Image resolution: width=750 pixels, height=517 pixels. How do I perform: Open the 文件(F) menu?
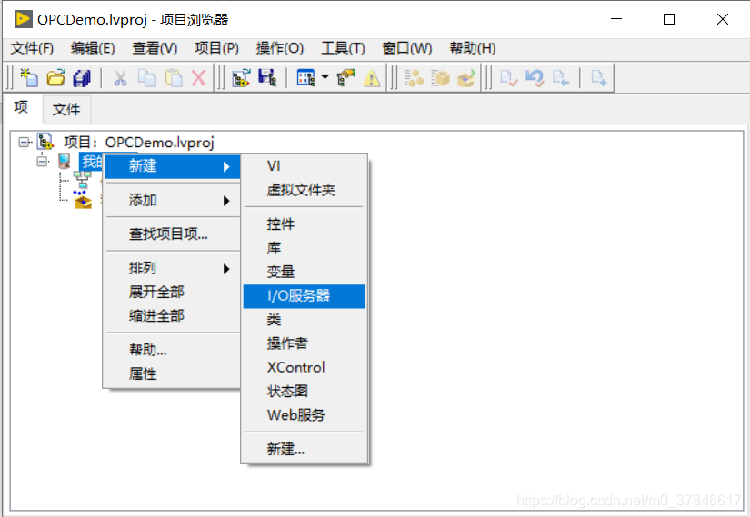coord(32,48)
